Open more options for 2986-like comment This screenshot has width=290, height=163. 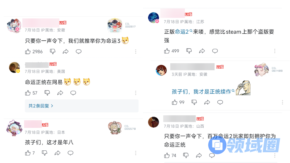pyautogui.click(x=136, y=52)
